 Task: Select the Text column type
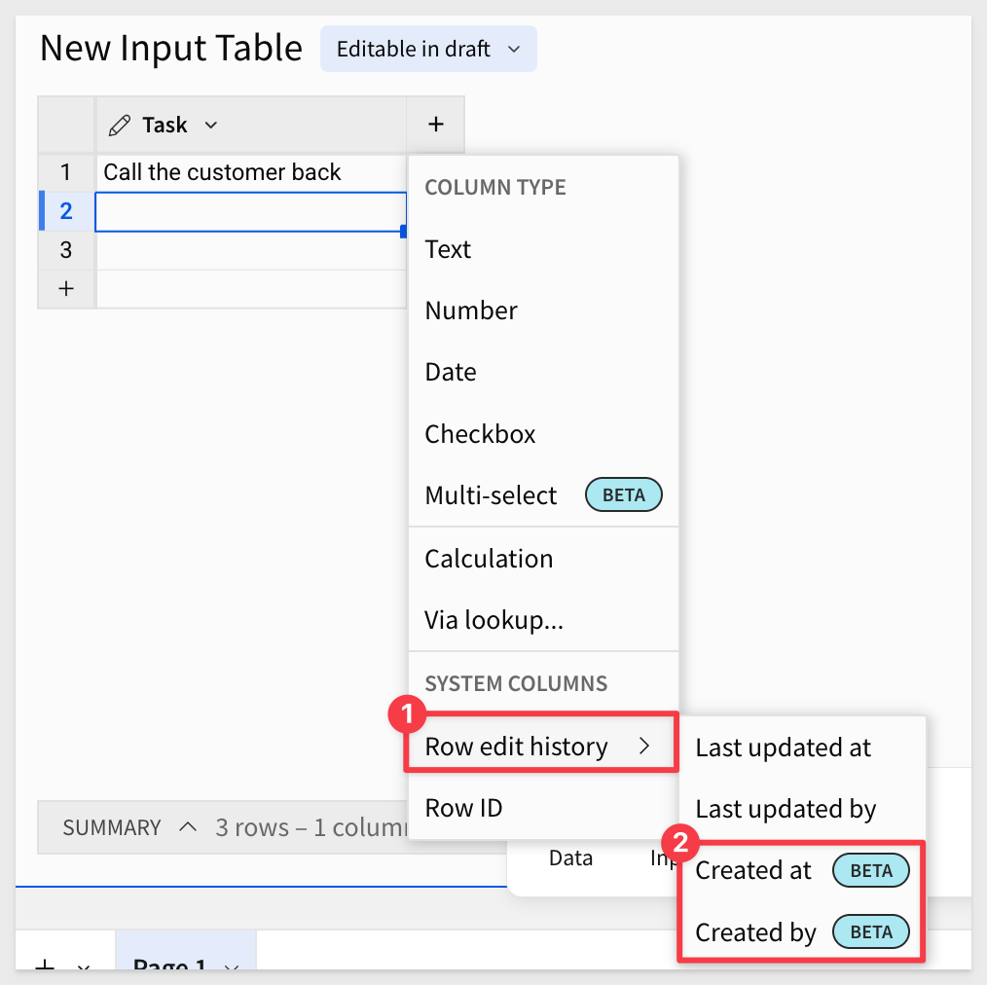point(448,249)
